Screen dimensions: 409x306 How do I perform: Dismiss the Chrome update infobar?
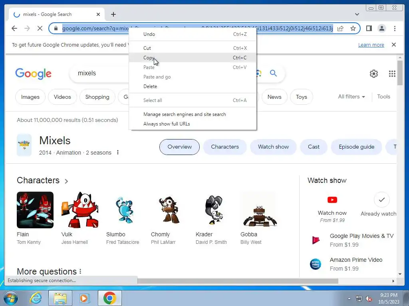coord(393,45)
